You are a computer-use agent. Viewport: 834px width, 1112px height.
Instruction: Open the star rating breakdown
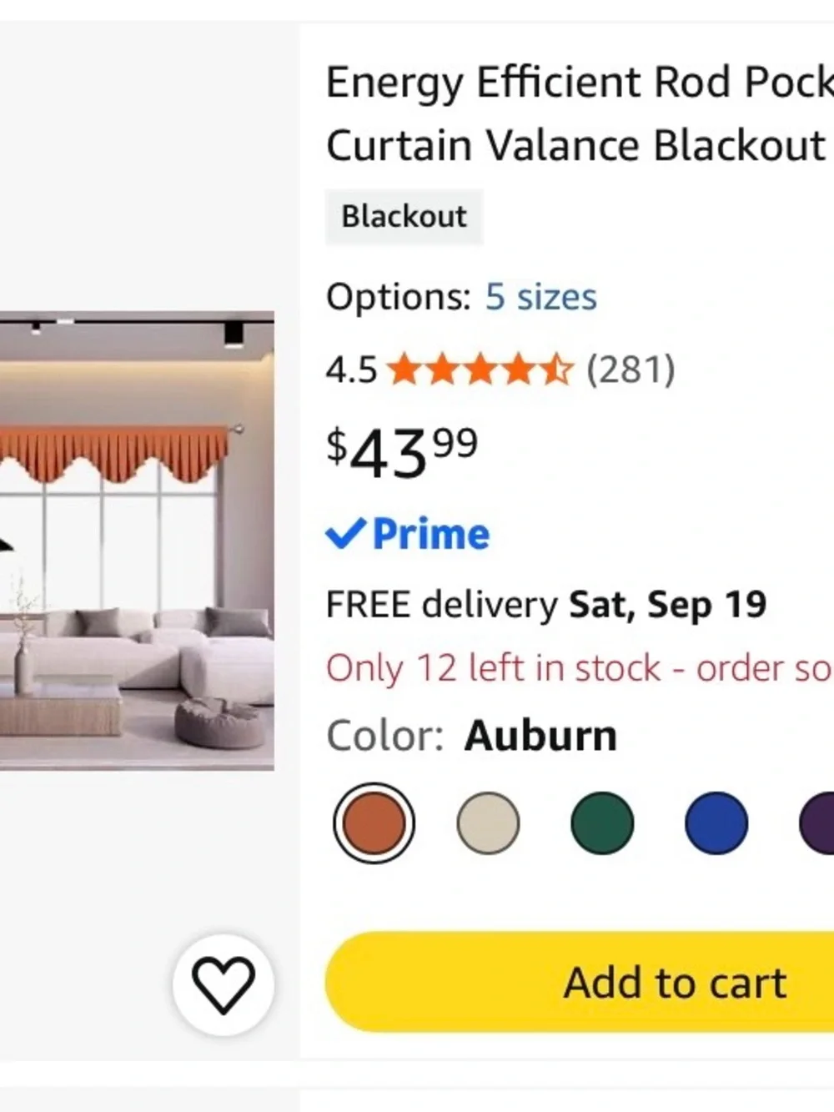(x=480, y=370)
